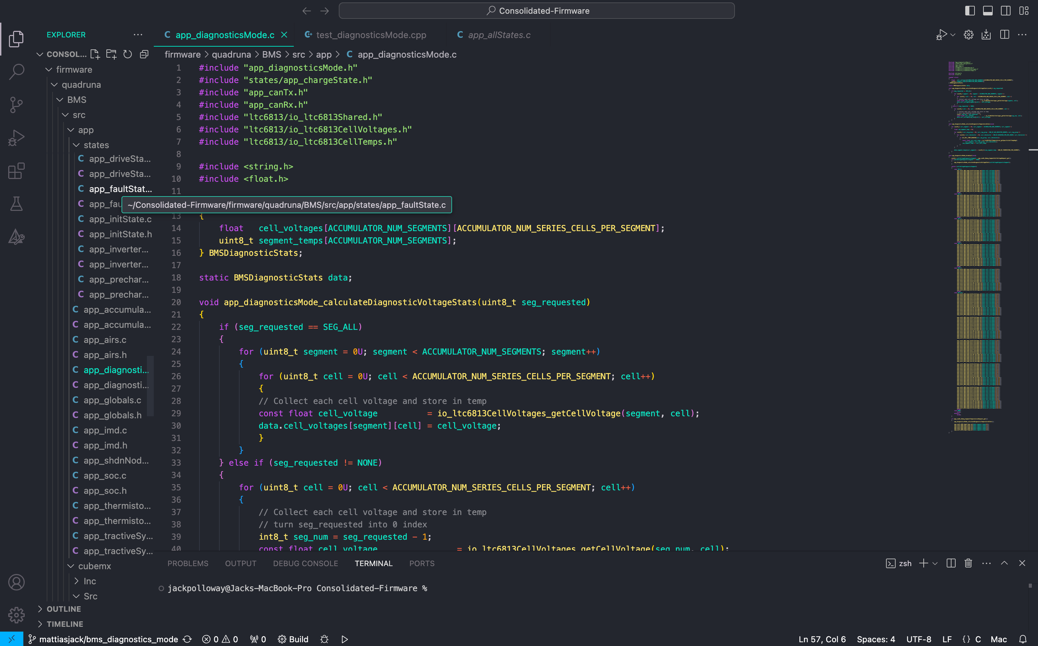Select the PROBLEMS tab in panel
Image resolution: width=1038 pixels, height=646 pixels.
pyautogui.click(x=189, y=563)
